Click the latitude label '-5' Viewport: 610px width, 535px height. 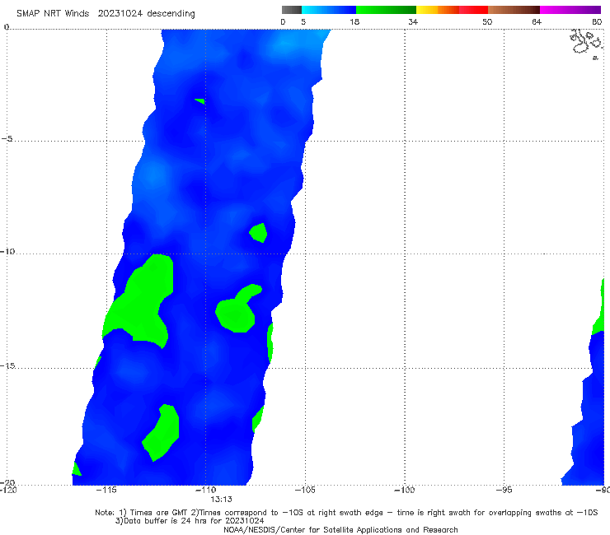click(x=7, y=139)
